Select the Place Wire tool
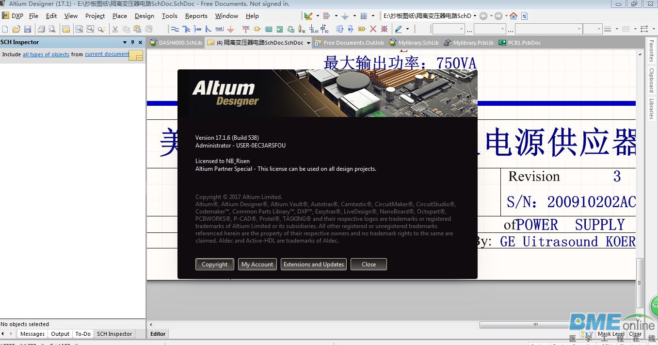658x345 pixels. click(x=175, y=29)
